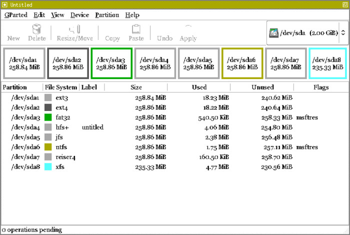
Task: Click the 540.50 KiB used value
Action: pos(213,117)
